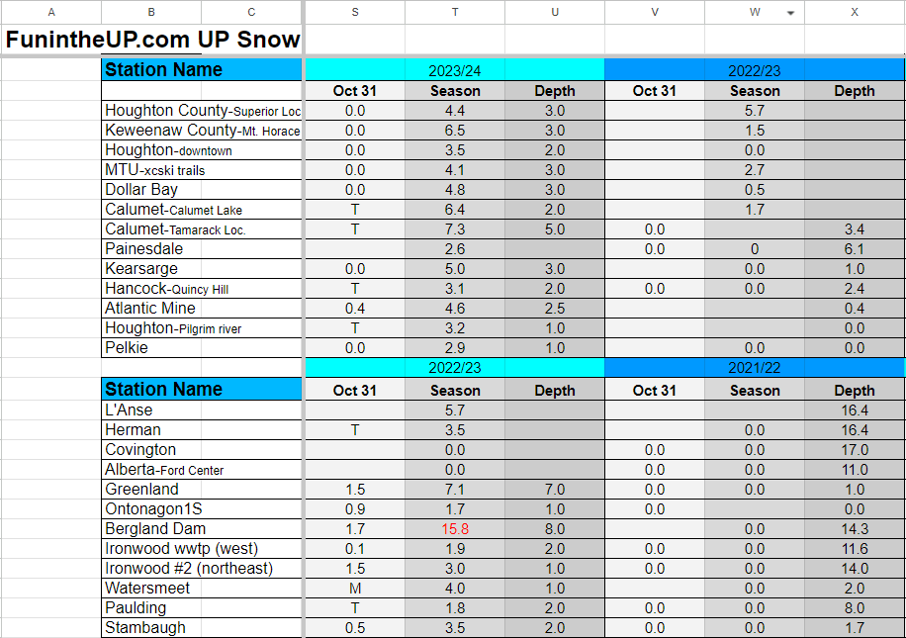Click Ontonagon1S Oct 31 value 0.9

[355, 508]
